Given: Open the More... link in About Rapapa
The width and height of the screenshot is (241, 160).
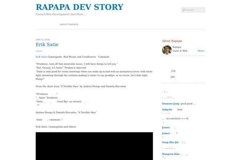Looking at the screenshot, I should pos(202,51).
